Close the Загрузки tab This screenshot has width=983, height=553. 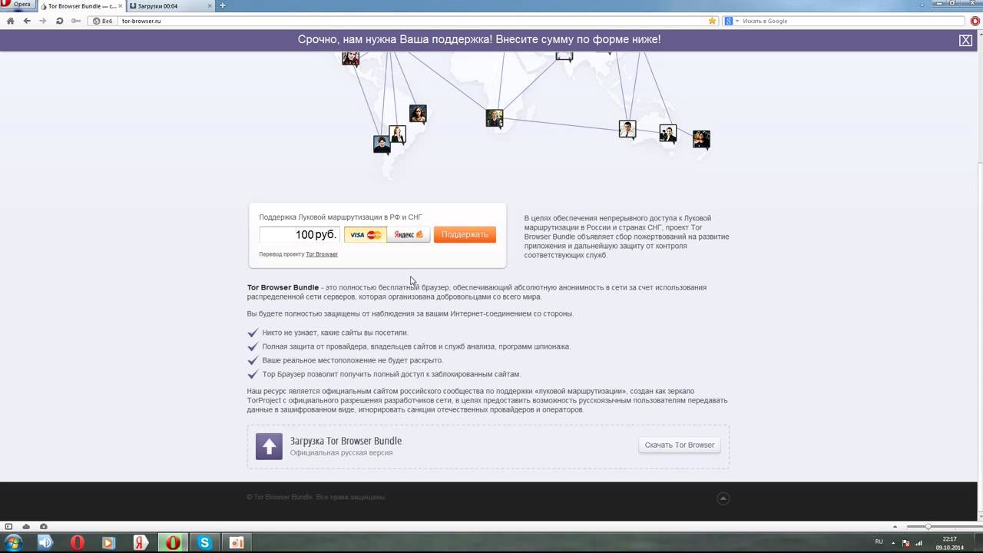click(209, 5)
